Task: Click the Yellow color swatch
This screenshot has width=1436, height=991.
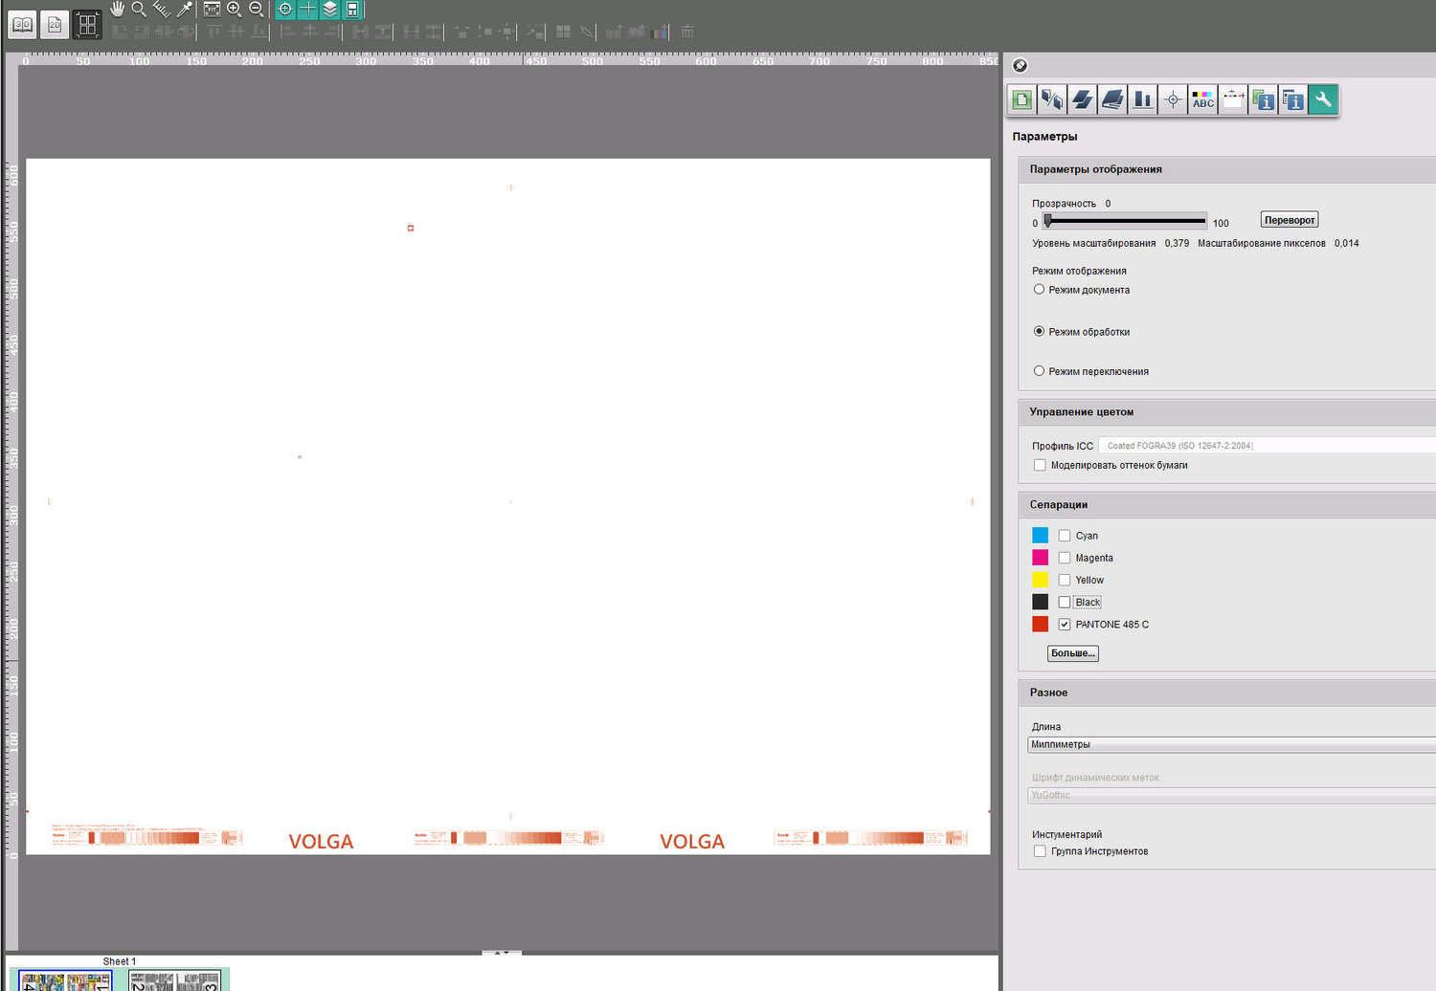Action: (1041, 580)
